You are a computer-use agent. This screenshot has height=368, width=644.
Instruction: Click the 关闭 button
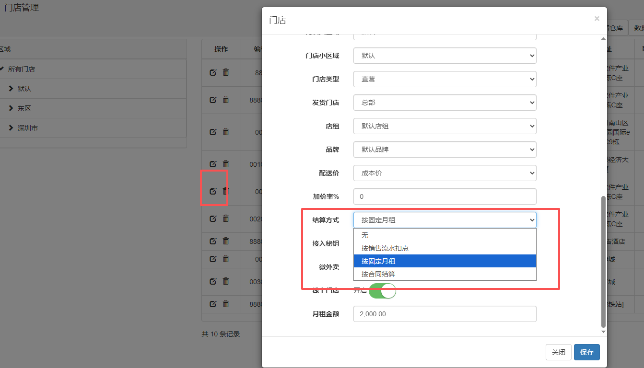[558, 352]
